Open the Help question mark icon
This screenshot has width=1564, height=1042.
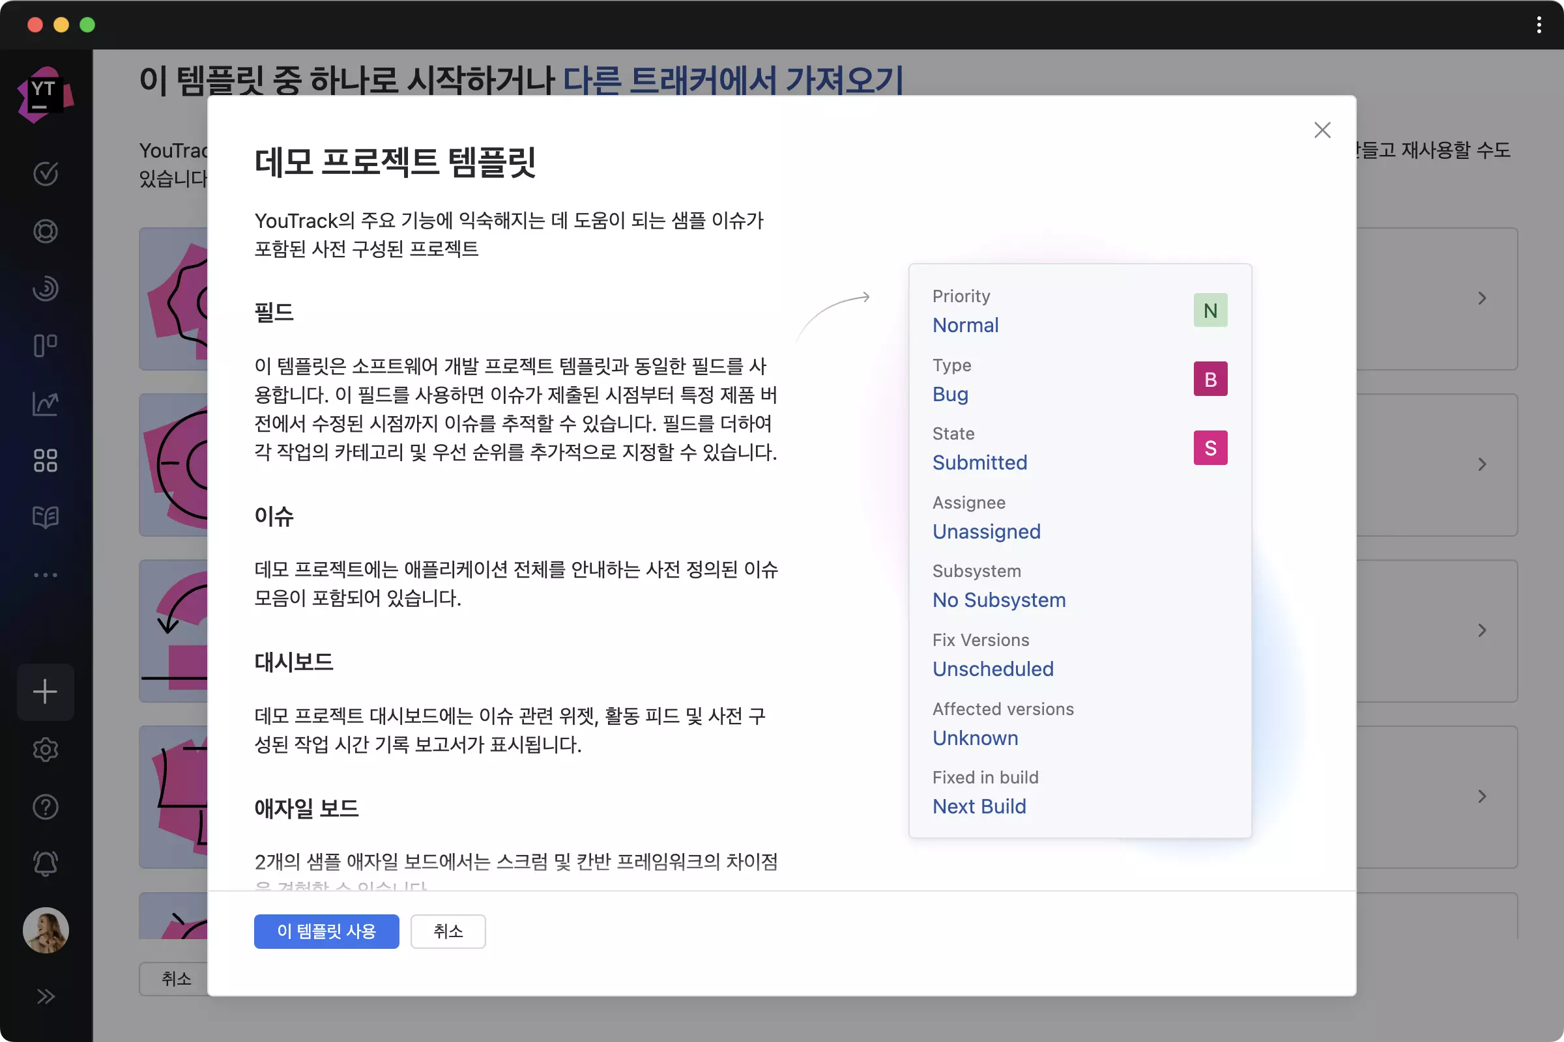click(45, 807)
